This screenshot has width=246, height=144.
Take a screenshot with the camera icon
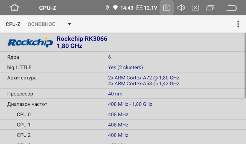click(167, 8)
